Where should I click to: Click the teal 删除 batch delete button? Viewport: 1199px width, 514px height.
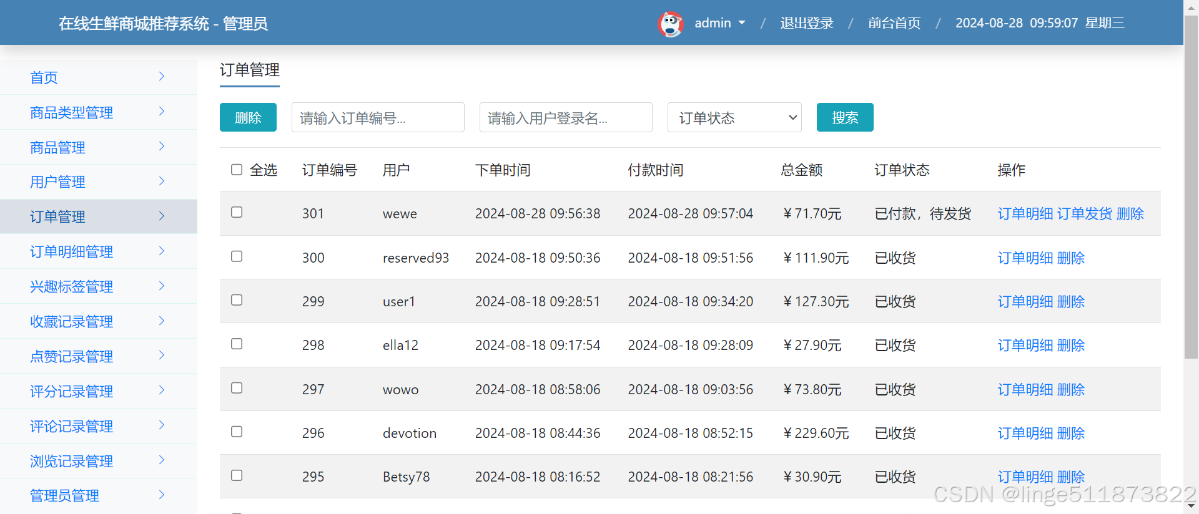coord(248,117)
